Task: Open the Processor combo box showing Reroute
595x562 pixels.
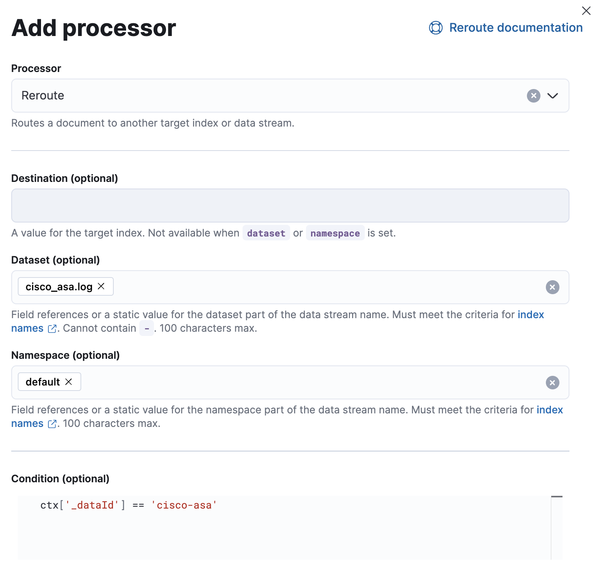Action: click(x=271, y=96)
